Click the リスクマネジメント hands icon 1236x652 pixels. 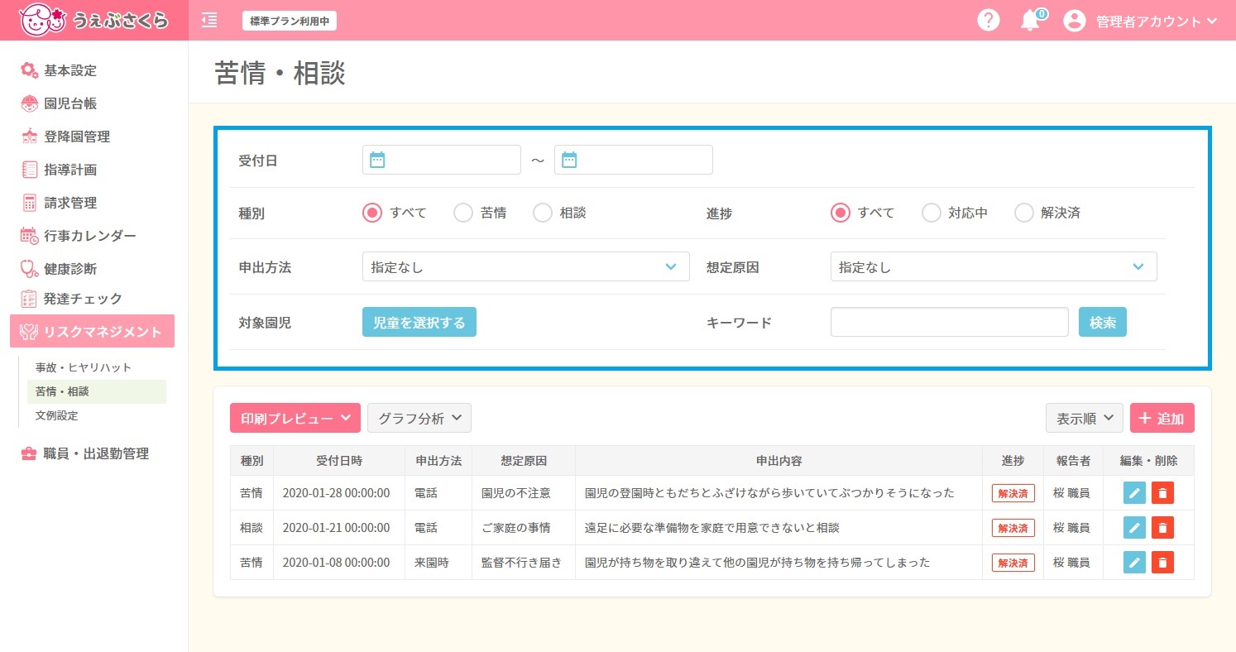click(x=30, y=332)
